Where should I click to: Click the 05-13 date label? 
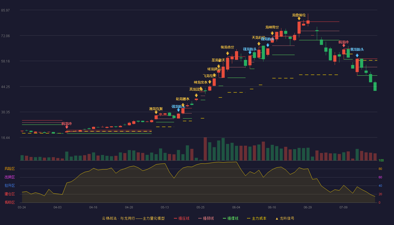tap(165, 207)
